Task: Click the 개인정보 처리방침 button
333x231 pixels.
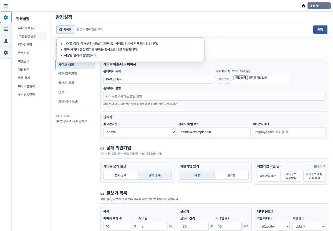Action: point(291,176)
